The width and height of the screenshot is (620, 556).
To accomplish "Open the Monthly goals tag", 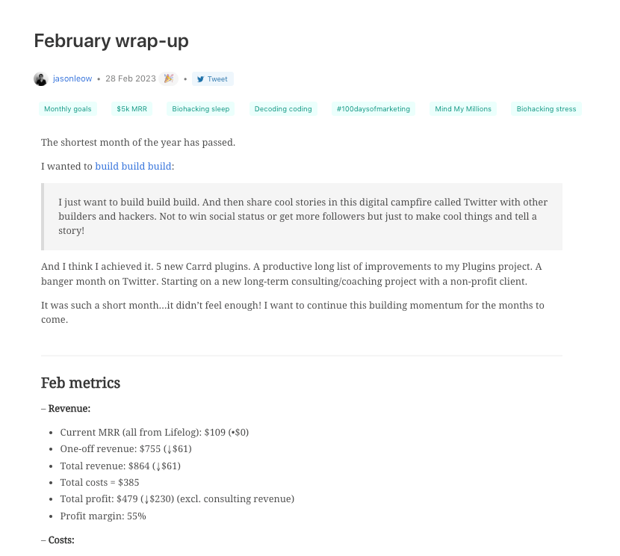I will pos(68,109).
